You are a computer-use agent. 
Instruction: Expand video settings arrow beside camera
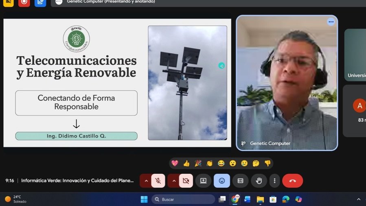click(174, 181)
